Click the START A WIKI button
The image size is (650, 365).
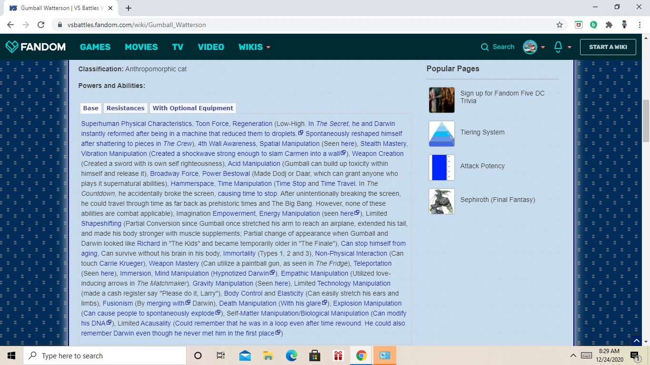coord(608,47)
